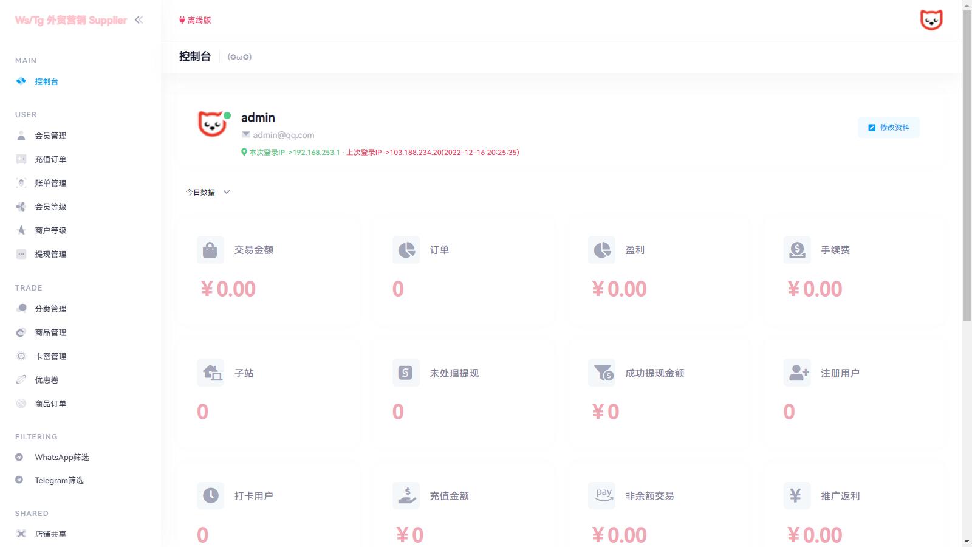The image size is (972, 547).
Task: Click the 提现管理 sidebar icon
Action: click(x=21, y=254)
